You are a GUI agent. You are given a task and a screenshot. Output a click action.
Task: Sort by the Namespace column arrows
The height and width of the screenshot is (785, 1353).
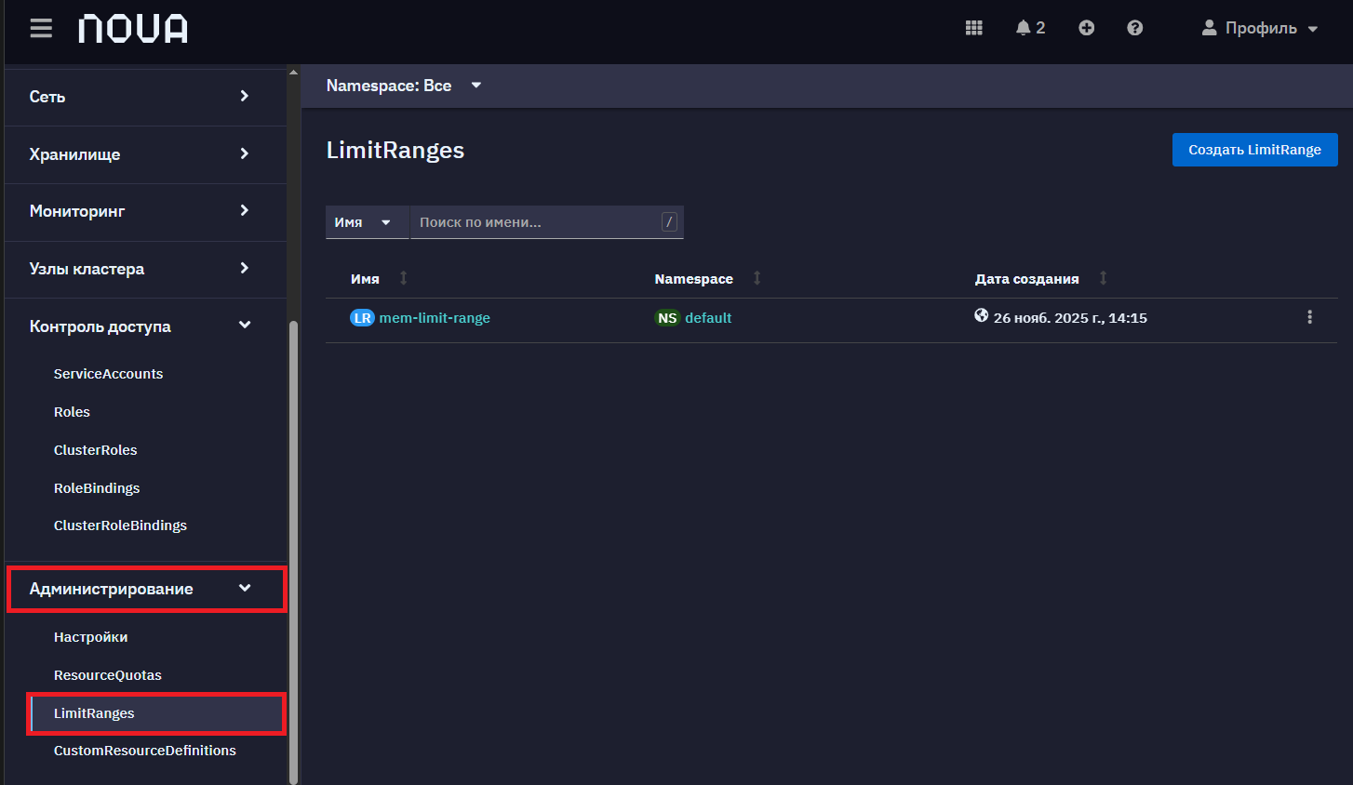(757, 278)
